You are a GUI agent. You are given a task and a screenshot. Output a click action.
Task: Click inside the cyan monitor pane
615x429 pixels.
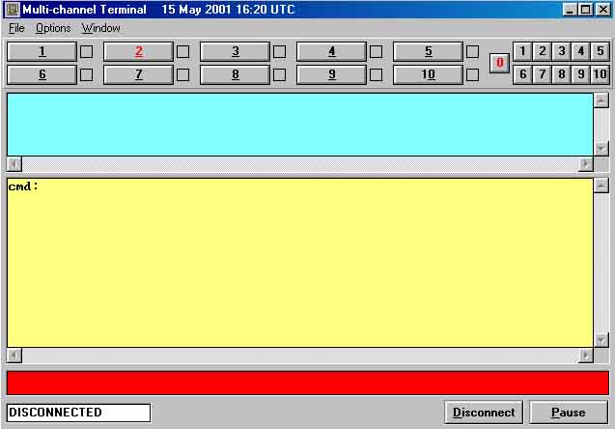(x=300, y=125)
